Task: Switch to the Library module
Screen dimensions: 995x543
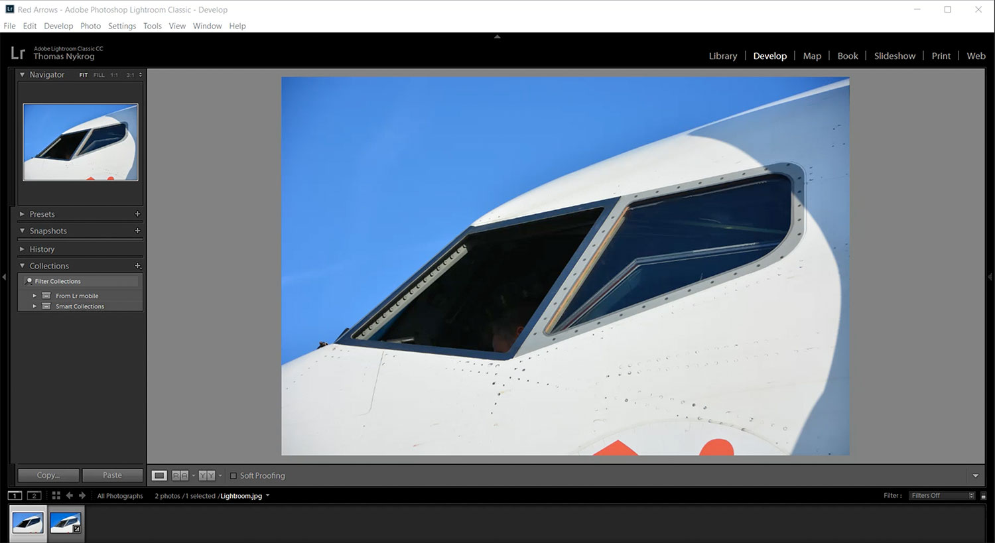Action: [x=722, y=56]
